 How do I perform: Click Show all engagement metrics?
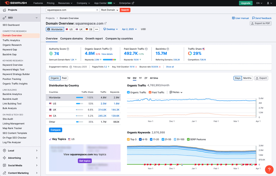(170, 67)
